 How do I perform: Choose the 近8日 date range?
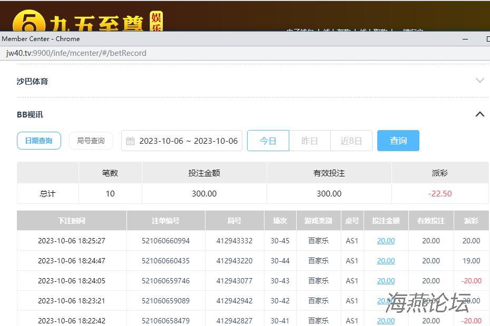pyautogui.click(x=351, y=141)
